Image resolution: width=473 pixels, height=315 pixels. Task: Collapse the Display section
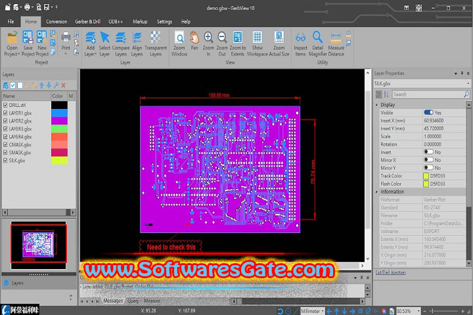coord(376,104)
